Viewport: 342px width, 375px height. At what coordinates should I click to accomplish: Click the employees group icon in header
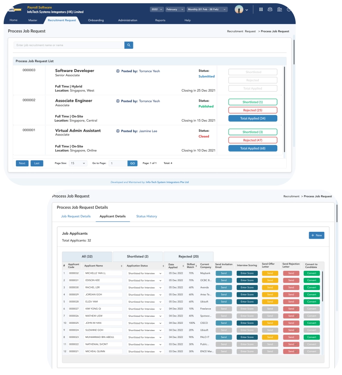[x=270, y=9]
